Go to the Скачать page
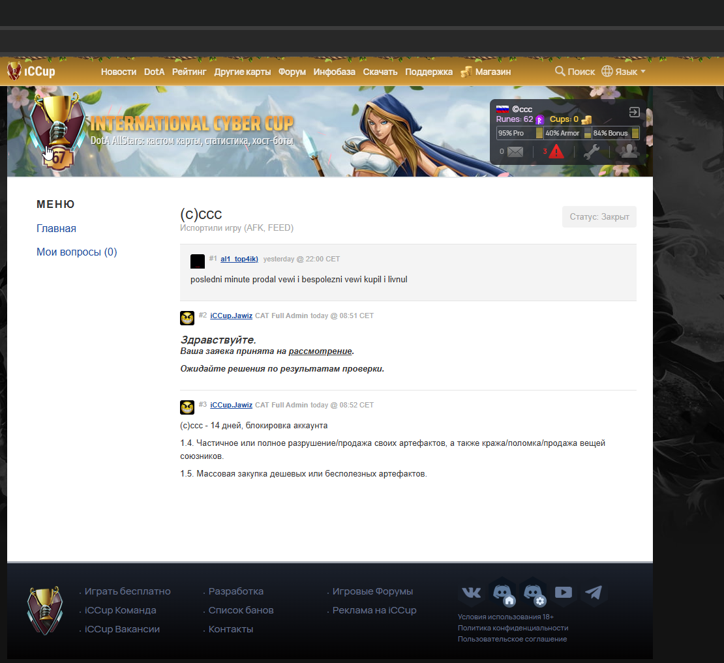Image resolution: width=724 pixels, height=663 pixels. [380, 72]
